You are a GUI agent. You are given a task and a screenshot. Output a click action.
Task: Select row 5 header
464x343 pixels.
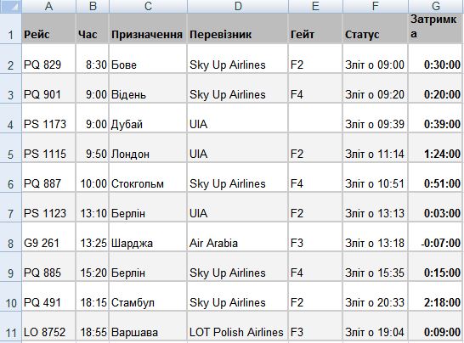point(11,148)
